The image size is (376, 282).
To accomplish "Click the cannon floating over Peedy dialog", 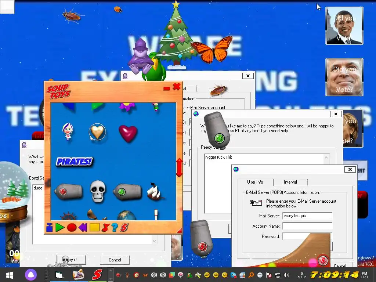I will point(217,130).
